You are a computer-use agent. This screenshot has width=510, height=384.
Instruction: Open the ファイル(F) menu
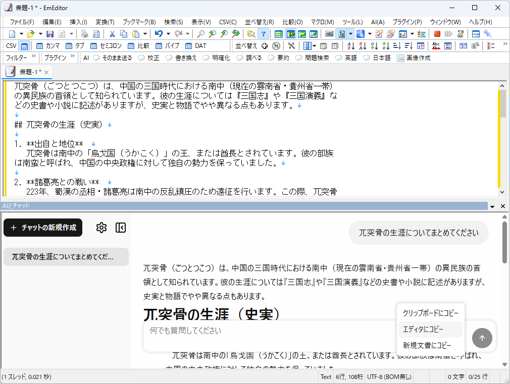pyautogui.click(x=22, y=22)
